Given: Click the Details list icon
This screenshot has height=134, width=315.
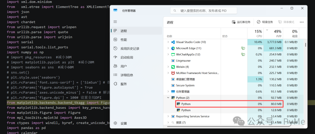Looking at the screenshot, I should [115, 75].
